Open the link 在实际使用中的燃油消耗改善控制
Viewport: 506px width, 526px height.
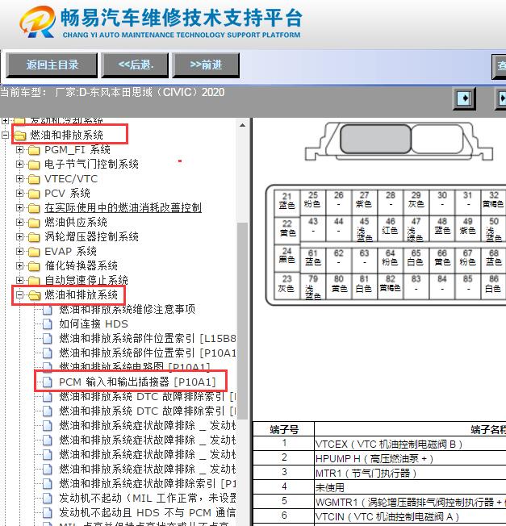pyautogui.click(x=123, y=207)
